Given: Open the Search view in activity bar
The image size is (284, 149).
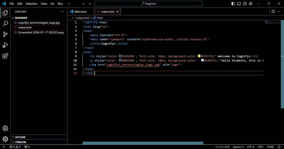Looking at the screenshot, I should tap(5, 24).
